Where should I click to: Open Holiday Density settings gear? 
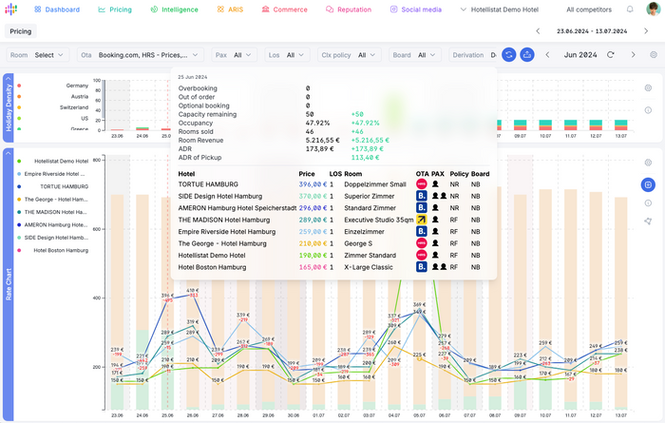point(648,87)
